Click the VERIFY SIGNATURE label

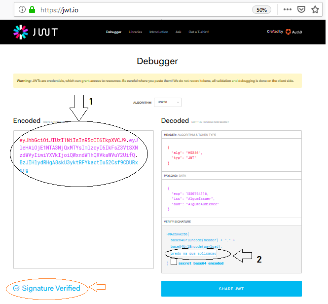click(x=178, y=222)
